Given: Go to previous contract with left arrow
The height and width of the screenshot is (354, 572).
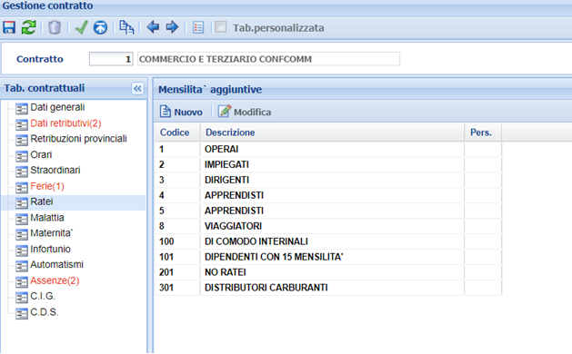Looking at the screenshot, I should point(153,27).
